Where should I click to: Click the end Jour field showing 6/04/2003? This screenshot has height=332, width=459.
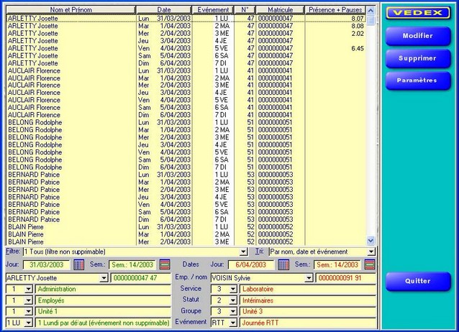click(x=251, y=264)
